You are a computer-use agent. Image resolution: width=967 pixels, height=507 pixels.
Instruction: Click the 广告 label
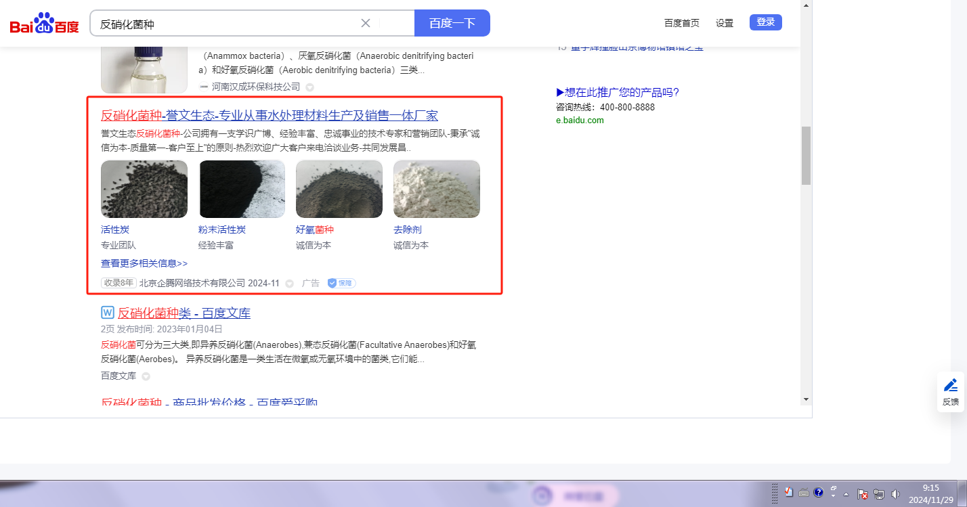(x=310, y=283)
